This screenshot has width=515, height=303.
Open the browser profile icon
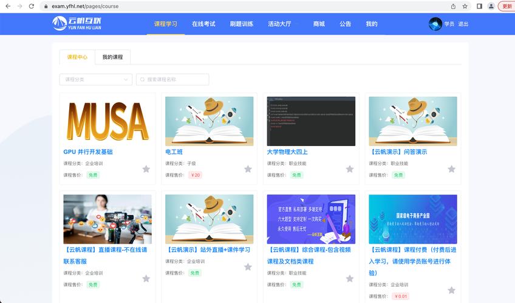(491, 6)
